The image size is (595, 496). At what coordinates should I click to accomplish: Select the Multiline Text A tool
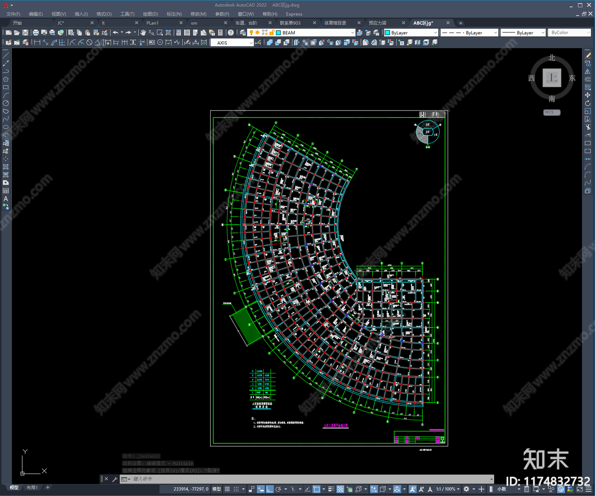tap(6, 199)
